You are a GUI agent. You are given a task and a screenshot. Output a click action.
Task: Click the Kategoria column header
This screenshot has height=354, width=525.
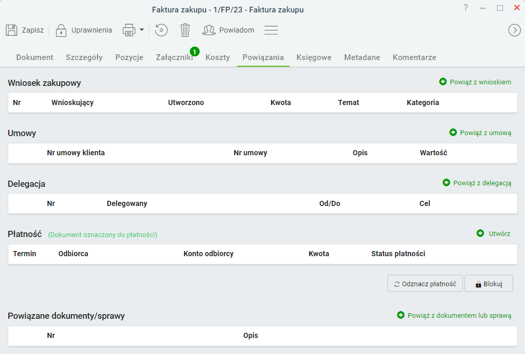coord(423,102)
